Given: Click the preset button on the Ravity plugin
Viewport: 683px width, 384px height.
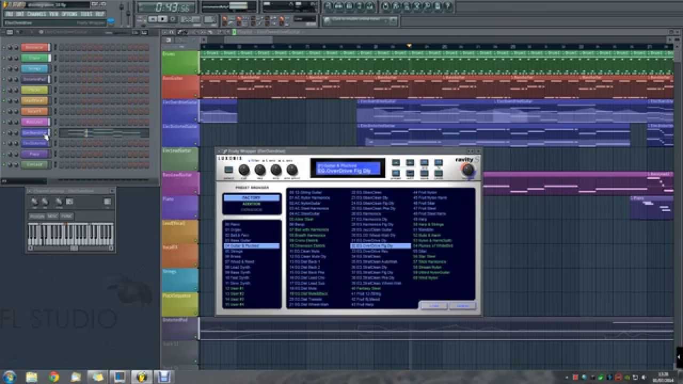Looking at the screenshot, I should 228,170.
